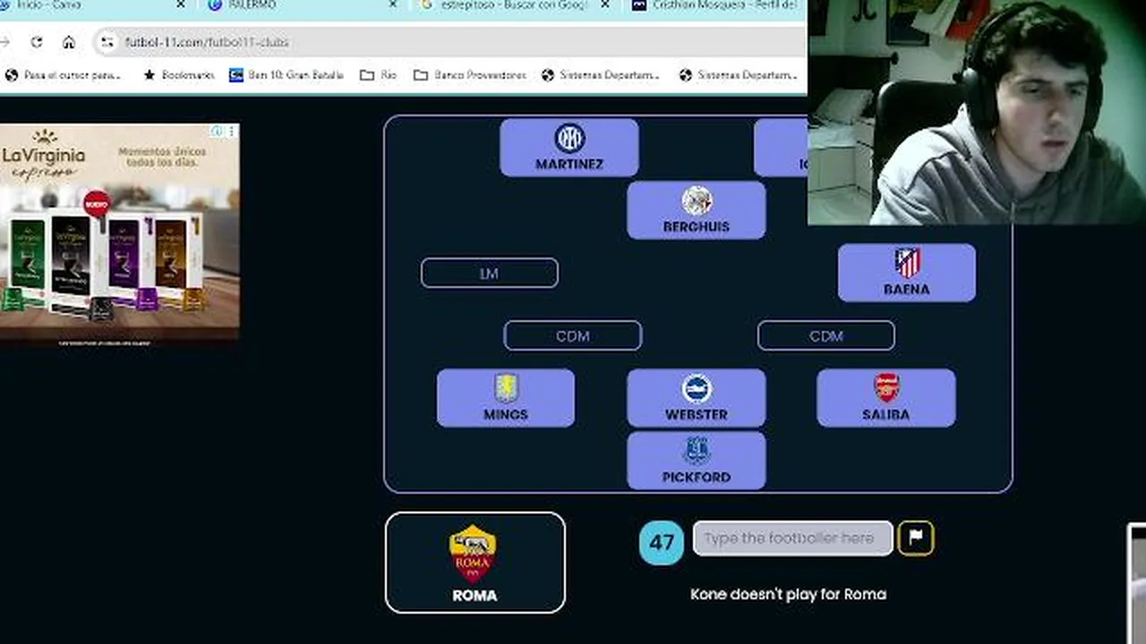Click the Everton crest on Pickford card

[697, 451]
